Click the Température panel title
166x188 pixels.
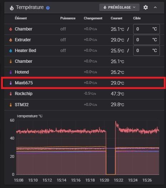[x=30, y=7]
